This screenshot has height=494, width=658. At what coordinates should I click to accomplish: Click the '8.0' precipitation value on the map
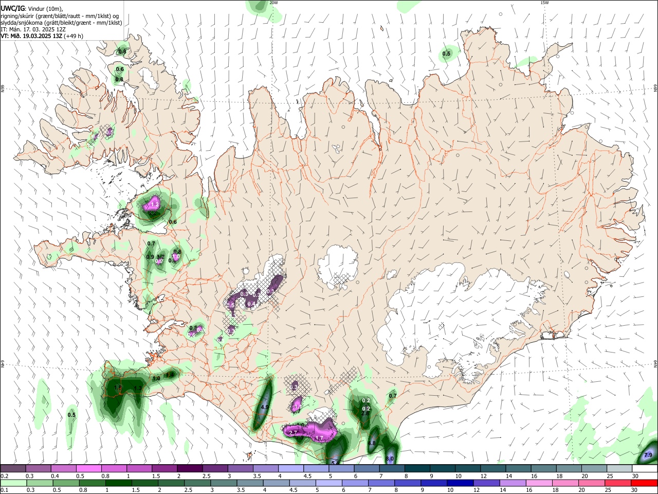tap(390, 458)
